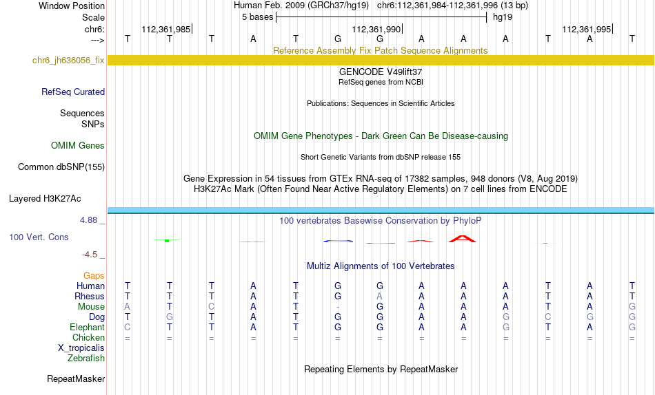Click the grey A mismatch in Rhesus row
The height and width of the screenshot is (395, 655).
(379, 296)
